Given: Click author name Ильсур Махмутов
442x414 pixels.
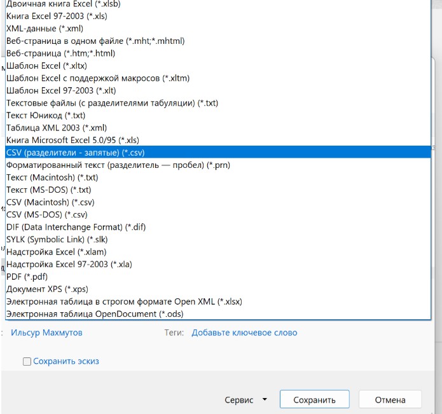Looking at the screenshot, I should pyautogui.click(x=46, y=333).
